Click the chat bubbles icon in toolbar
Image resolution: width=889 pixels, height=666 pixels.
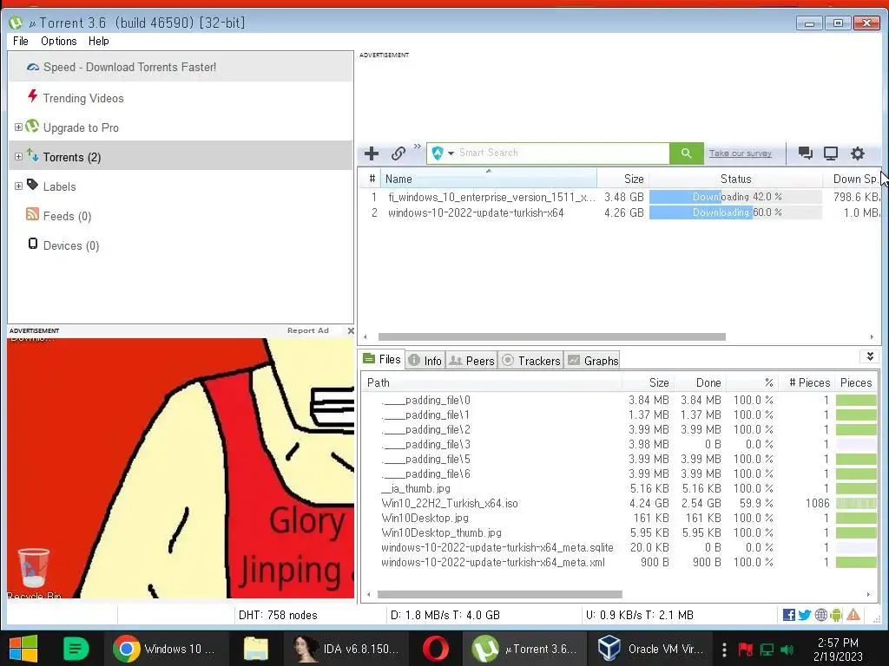point(805,153)
